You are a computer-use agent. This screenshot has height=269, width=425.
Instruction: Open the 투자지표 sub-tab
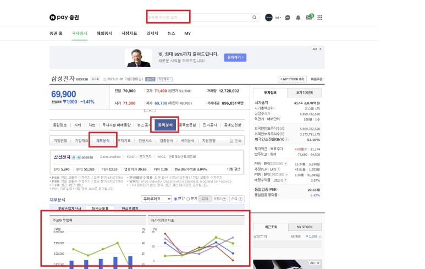point(124,141)
